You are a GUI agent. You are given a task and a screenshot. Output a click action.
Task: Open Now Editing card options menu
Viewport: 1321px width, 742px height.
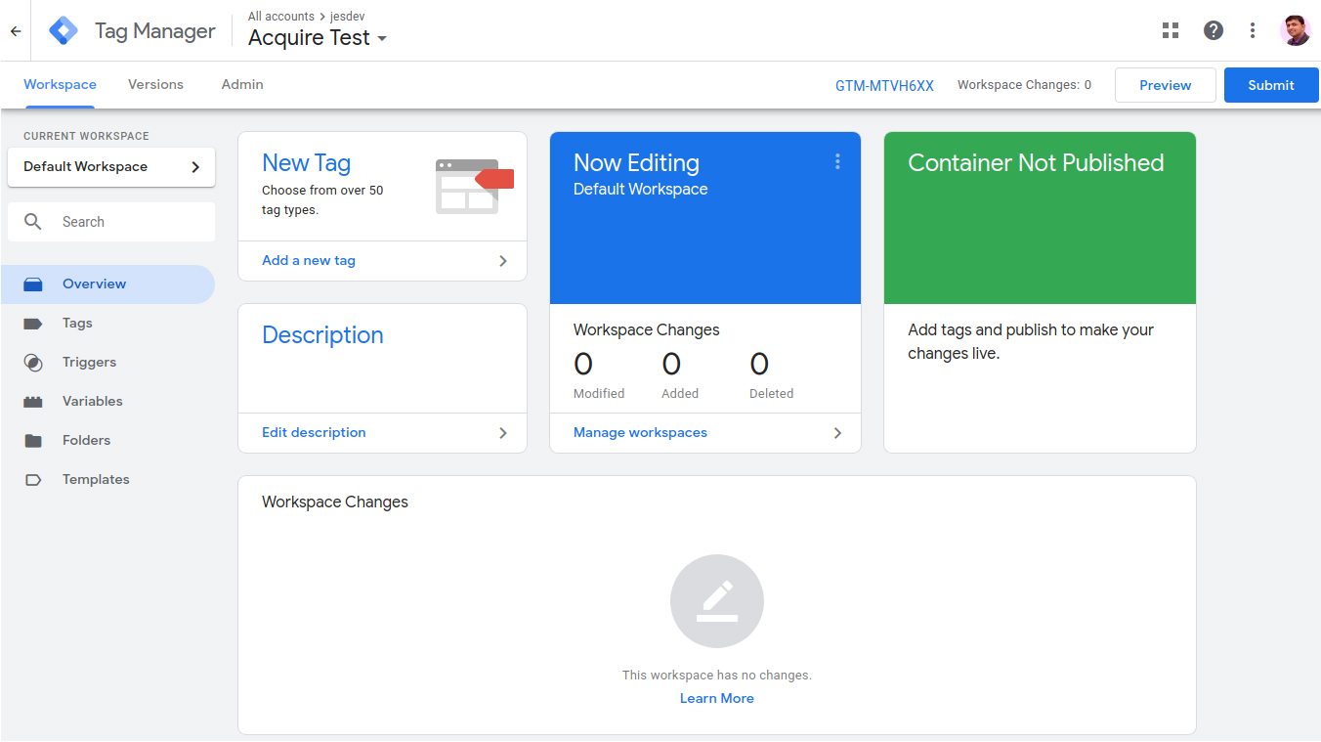837,162
